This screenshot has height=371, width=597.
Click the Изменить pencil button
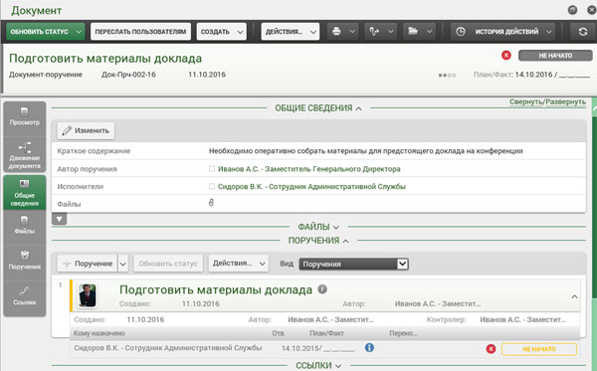point(86,130)
